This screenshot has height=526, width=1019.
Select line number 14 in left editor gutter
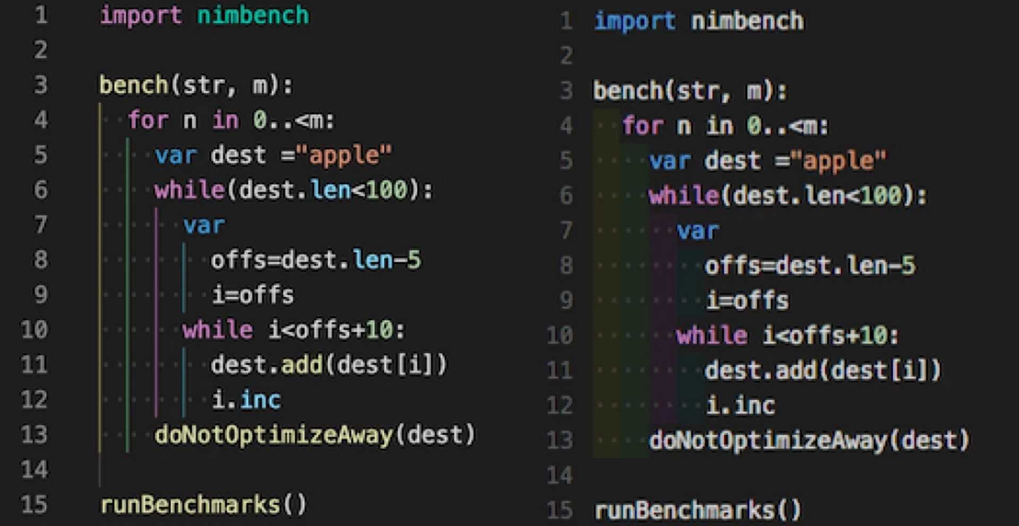(34, 470)
